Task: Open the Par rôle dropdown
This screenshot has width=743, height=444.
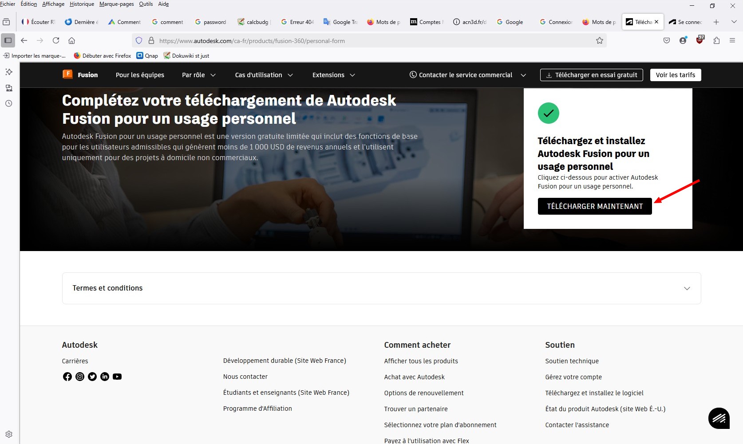Action: coord(198,75)
